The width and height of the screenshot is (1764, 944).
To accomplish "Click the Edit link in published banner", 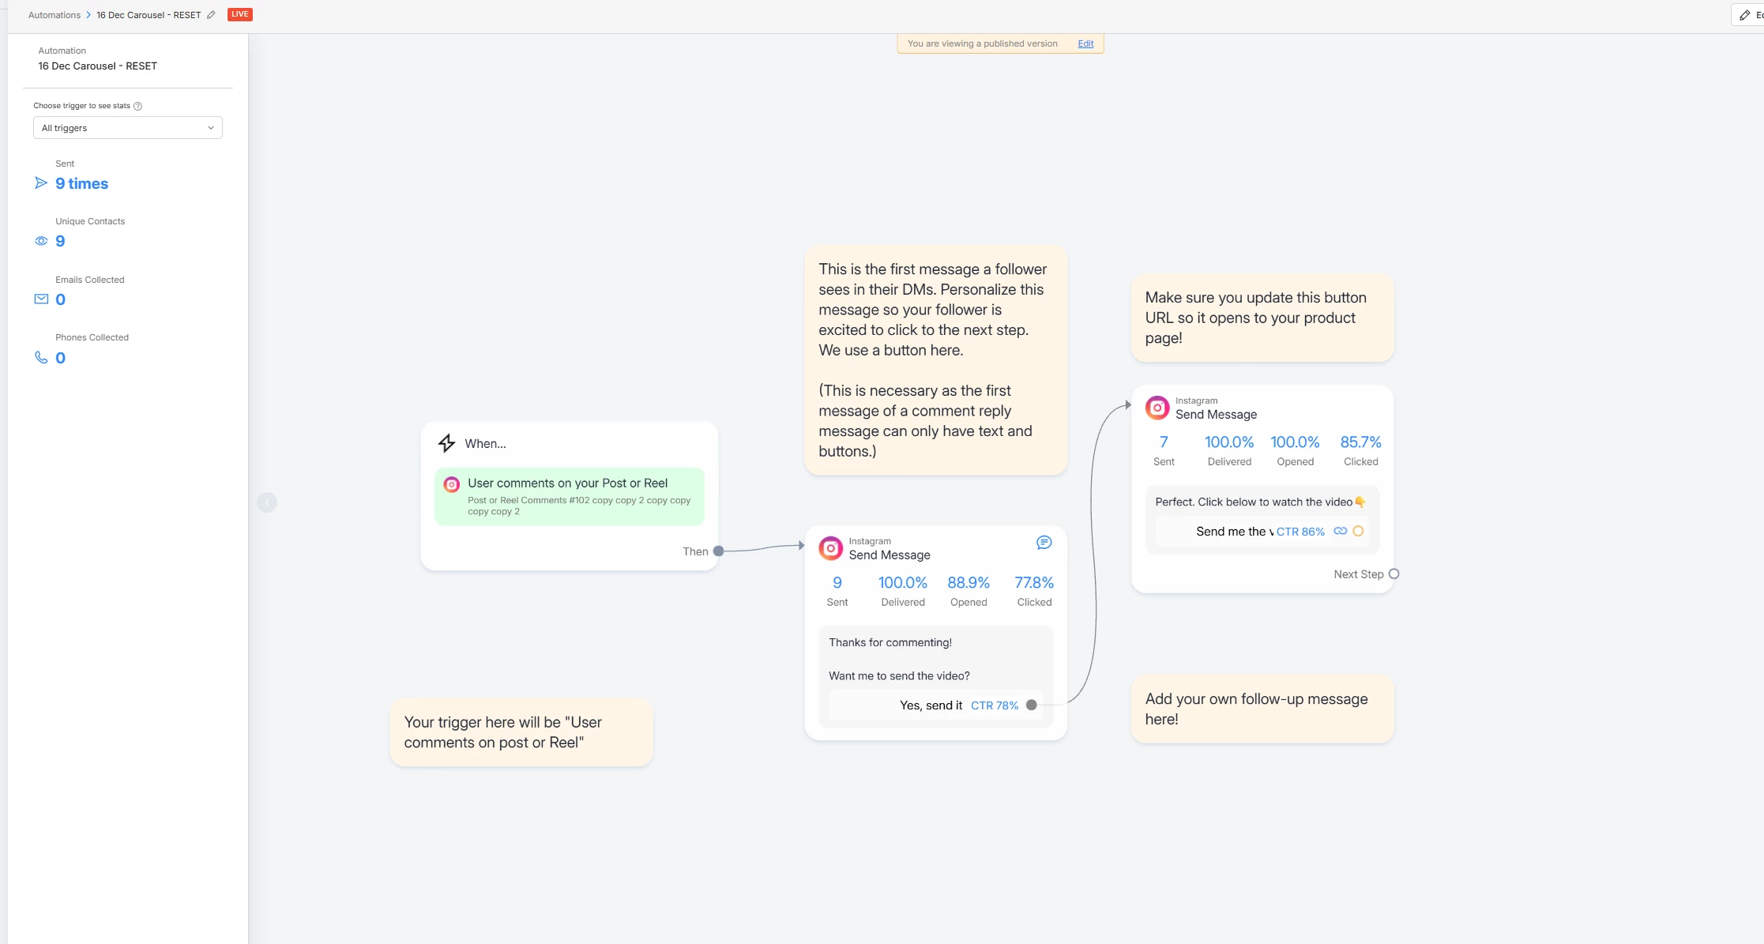I will tap(1085, 43).
